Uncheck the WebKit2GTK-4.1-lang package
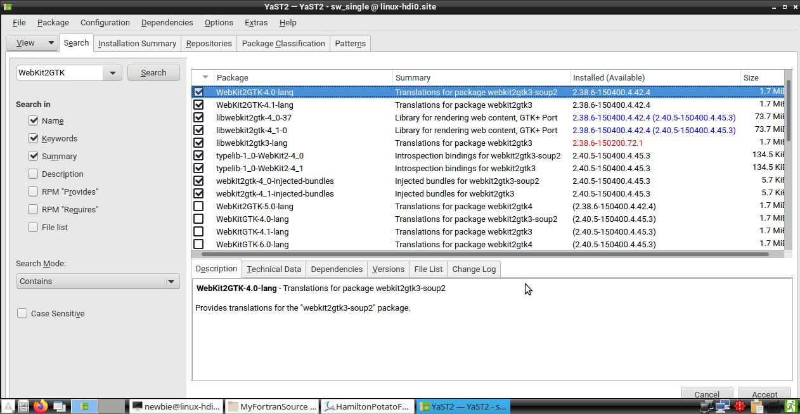 tap(198, 105)
